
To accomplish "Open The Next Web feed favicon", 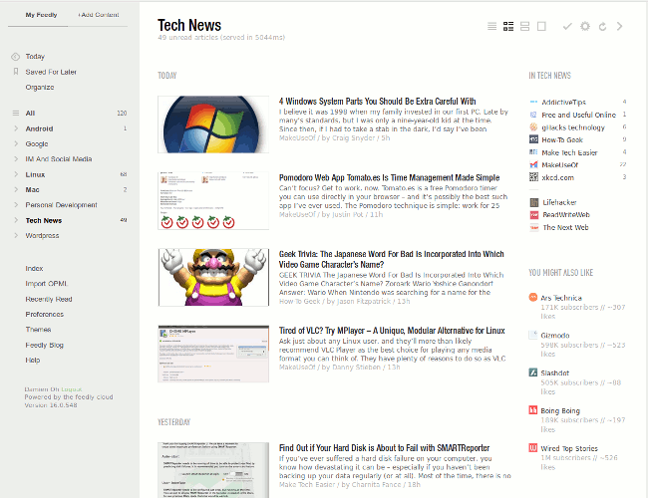I will click(x=534, y=227).
